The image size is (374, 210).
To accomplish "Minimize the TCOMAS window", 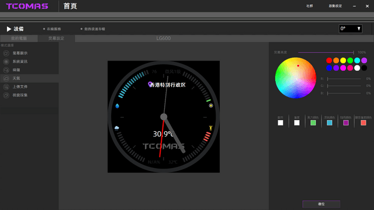I will point(355,6).
